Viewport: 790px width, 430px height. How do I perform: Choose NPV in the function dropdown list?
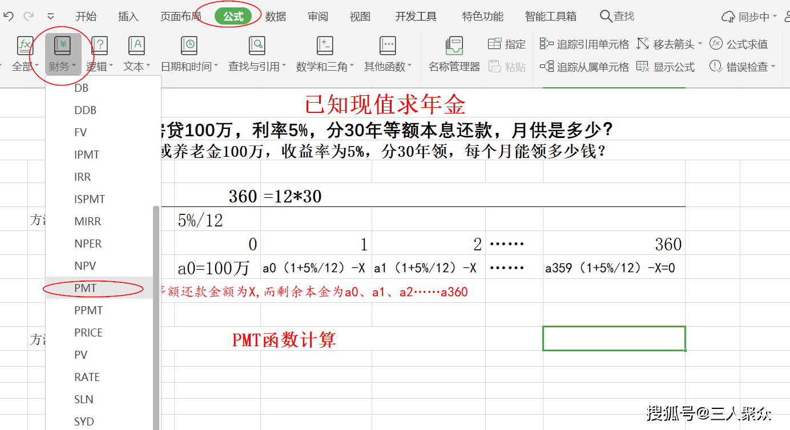click(85, 266)
